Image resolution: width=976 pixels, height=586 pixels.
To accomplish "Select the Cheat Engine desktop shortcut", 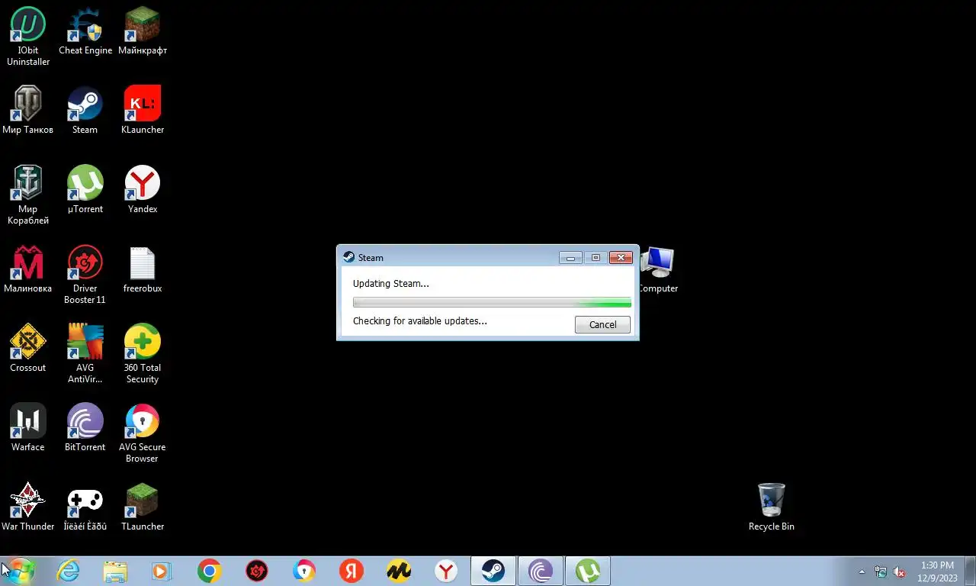I will pyautogui.click(x=85, y=31).
